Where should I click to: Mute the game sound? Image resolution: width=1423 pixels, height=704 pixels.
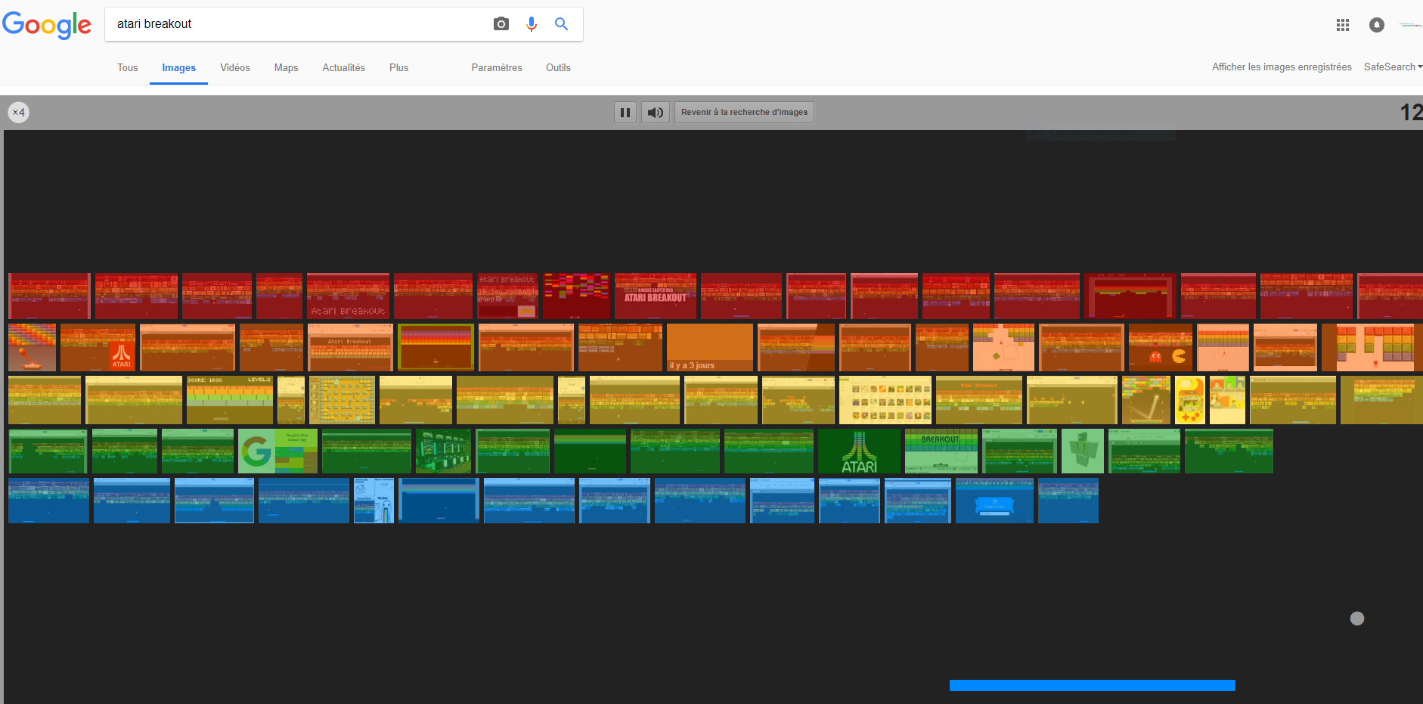pos(656,113)
